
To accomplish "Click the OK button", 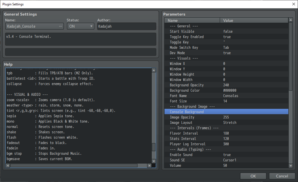I will (253, 176).
